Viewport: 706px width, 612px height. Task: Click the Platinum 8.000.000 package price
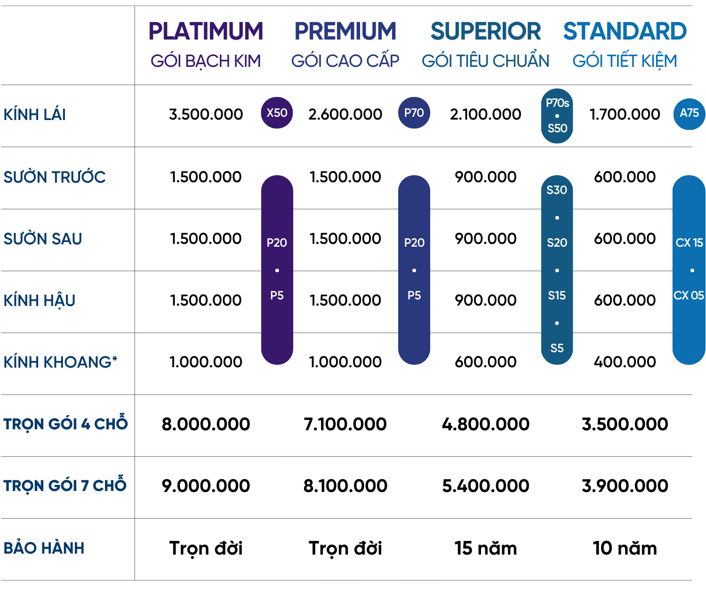pyautogui.click(x=206, y=424)
